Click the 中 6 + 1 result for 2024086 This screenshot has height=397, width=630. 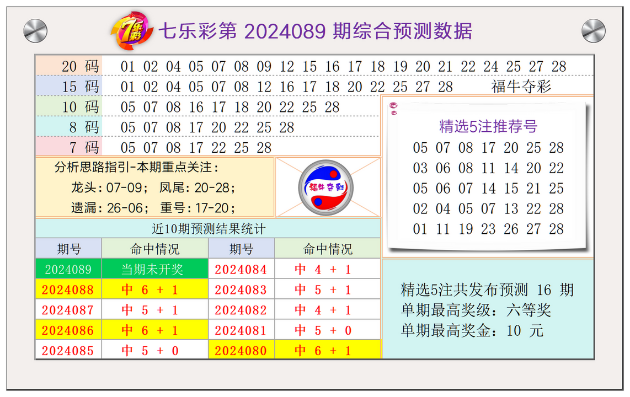tap(155, 330)
